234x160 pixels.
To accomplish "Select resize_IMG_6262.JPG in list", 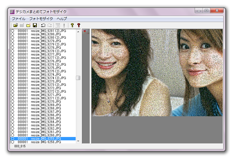I will 43,129.
